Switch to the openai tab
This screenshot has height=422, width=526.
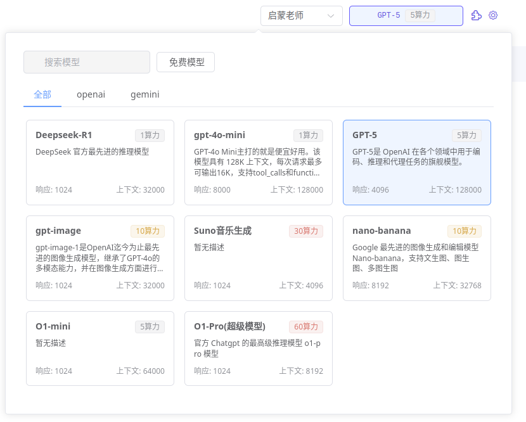(91, 94)
